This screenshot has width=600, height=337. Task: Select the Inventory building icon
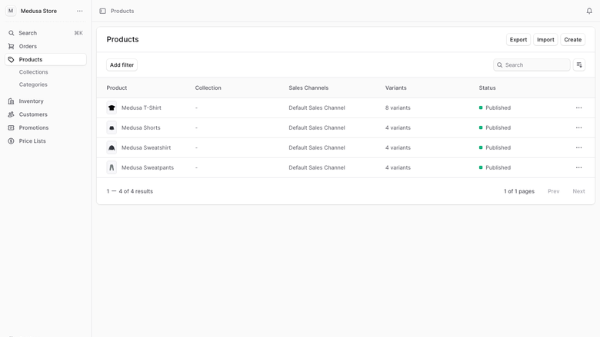click(11, 101)
